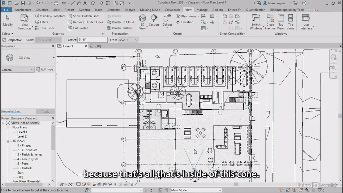Open Render Gallery
Screen dimensions: 343x193
[x=119, y=28]
